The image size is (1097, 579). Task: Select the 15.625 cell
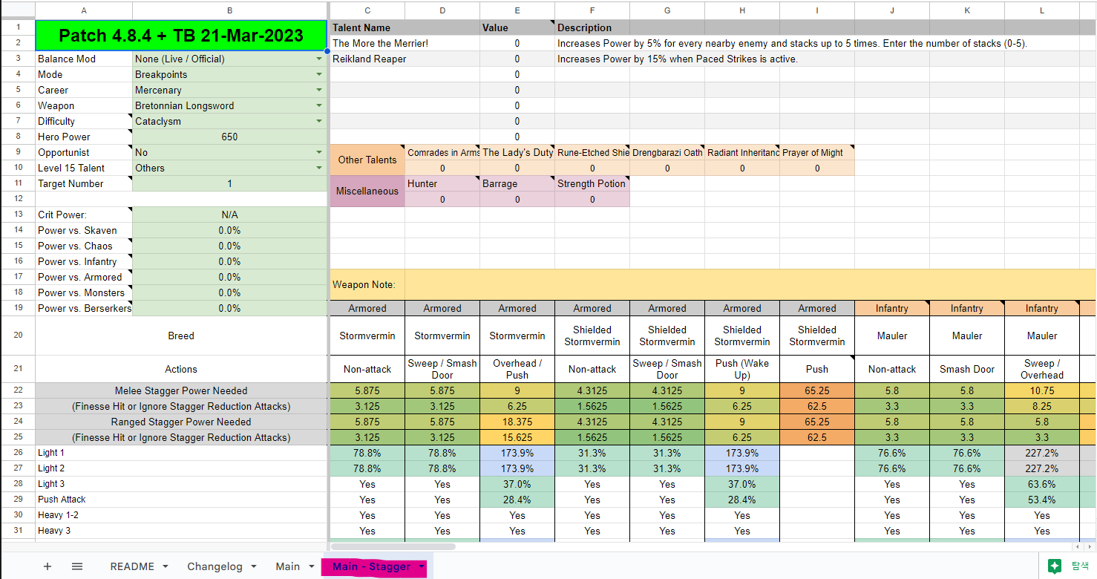pyautogui.click(x=517, y=437)
